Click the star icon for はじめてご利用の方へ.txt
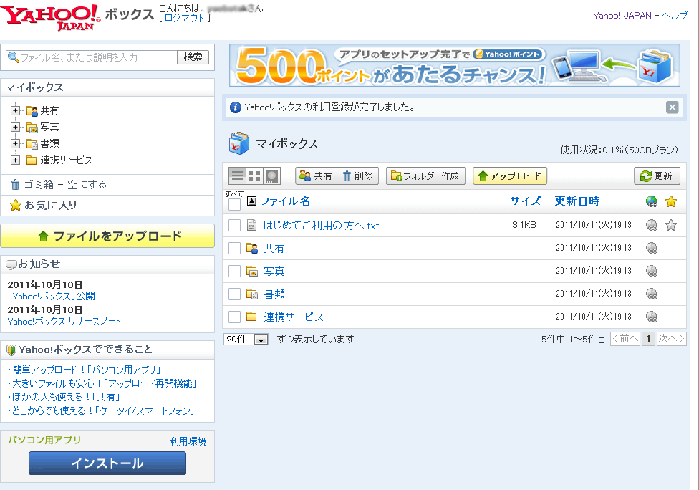 [x=671, y=225]
